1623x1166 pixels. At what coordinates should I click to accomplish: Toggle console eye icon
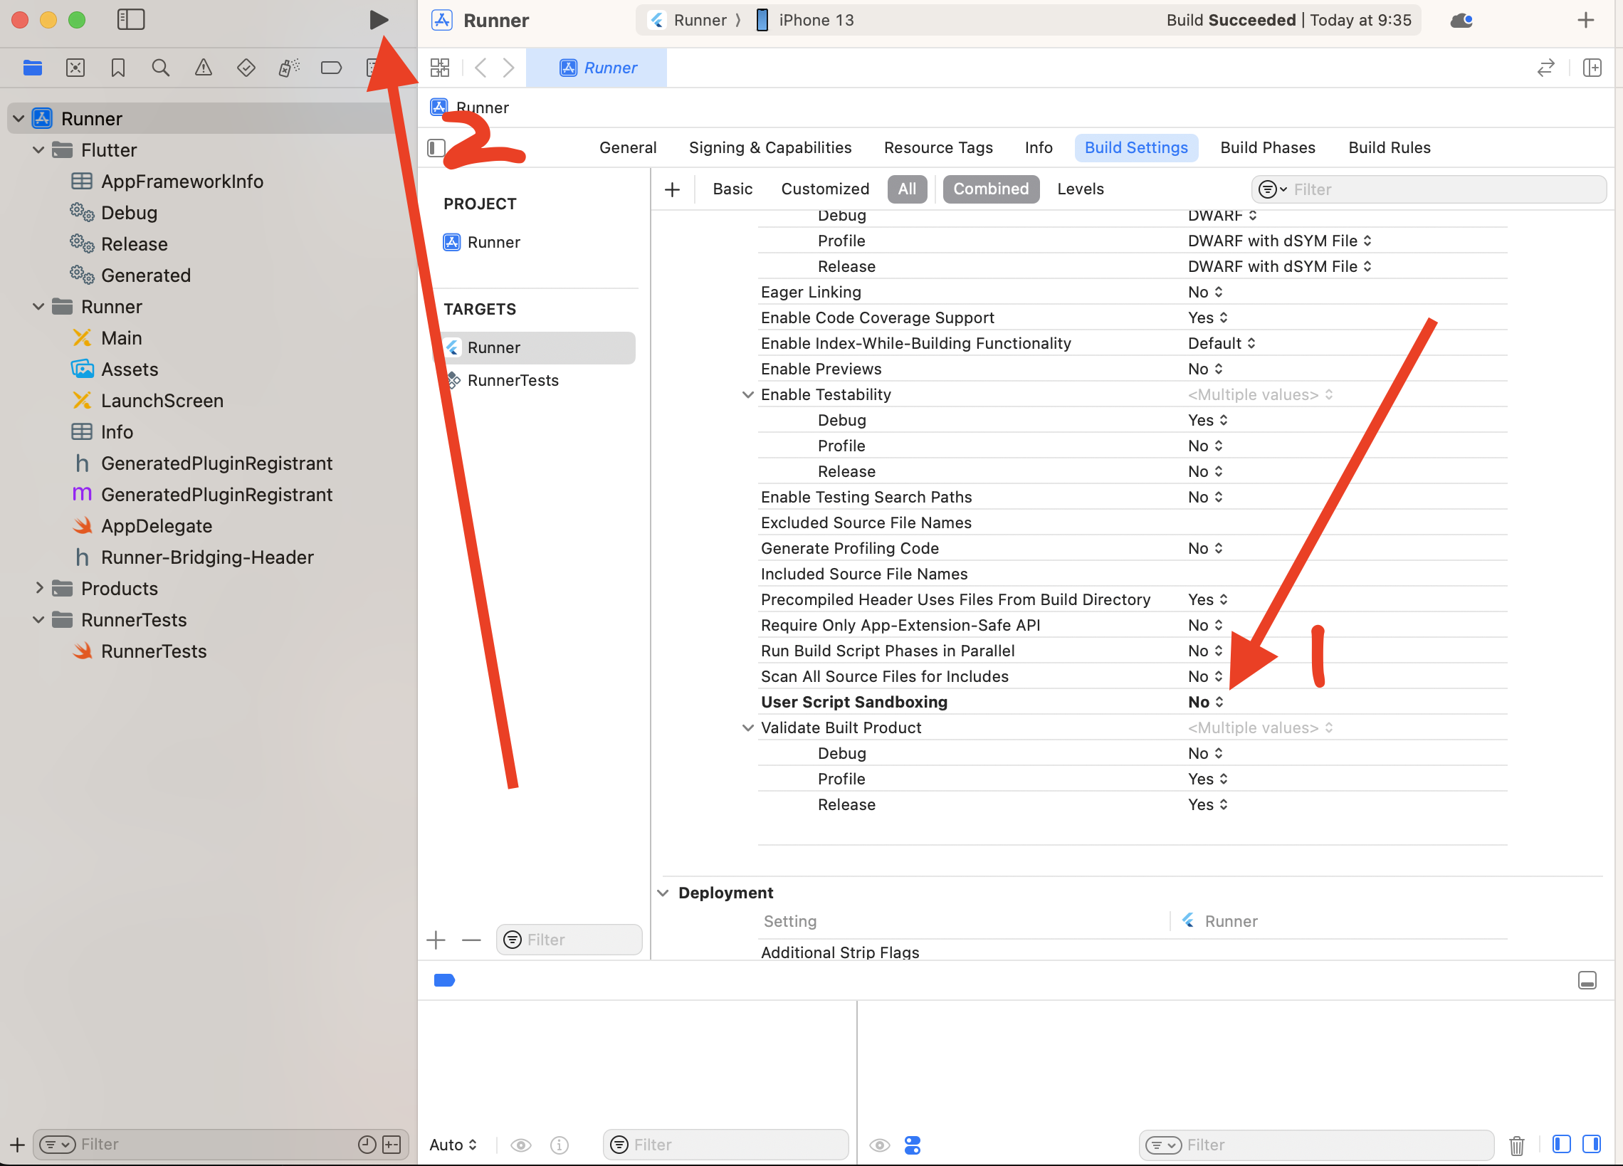(x=880, y=1145)
